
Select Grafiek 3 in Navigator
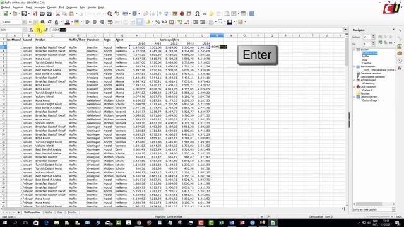click(x=367, y=90)
